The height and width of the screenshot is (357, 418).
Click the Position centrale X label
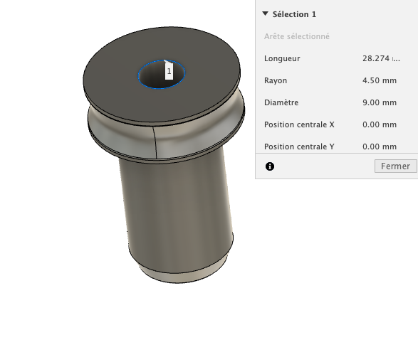coord(299,125)
